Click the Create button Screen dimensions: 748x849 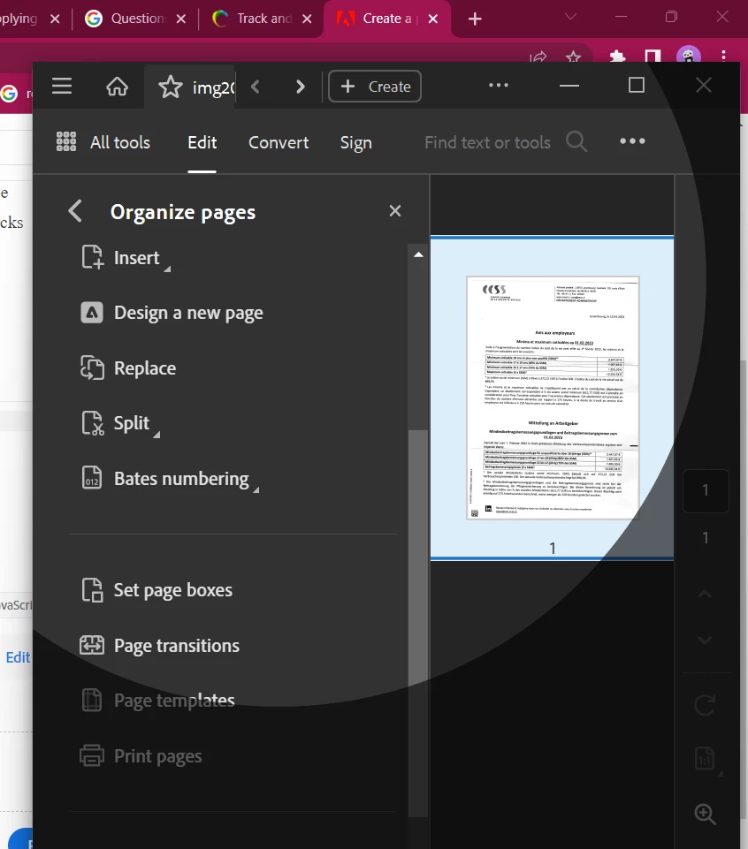[375, 86]
